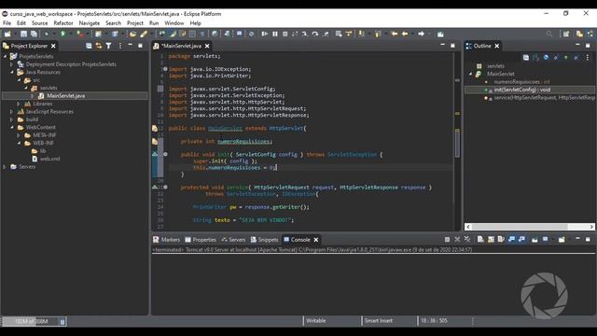
Task: Click the Clear Console icon
Action: (480, 240)
